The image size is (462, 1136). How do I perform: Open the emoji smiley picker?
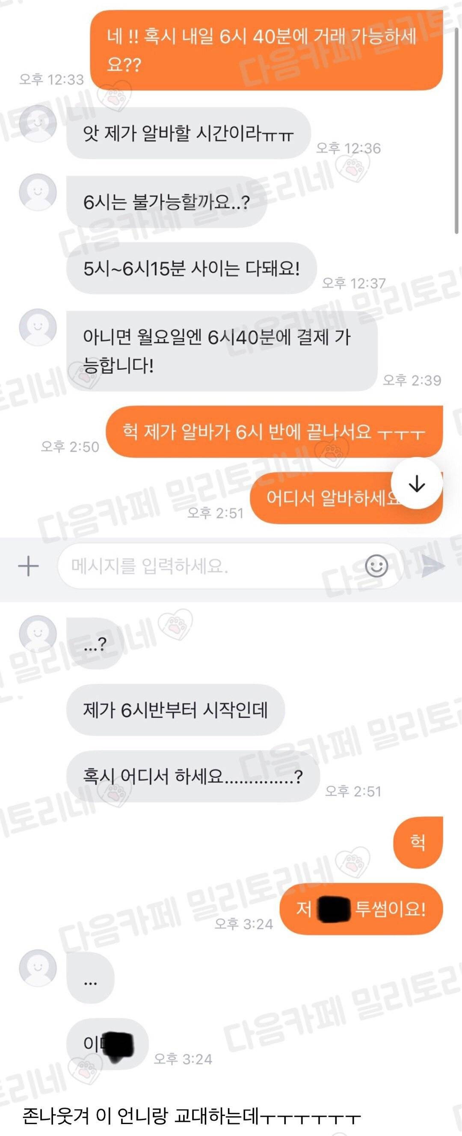coord(376,566)
